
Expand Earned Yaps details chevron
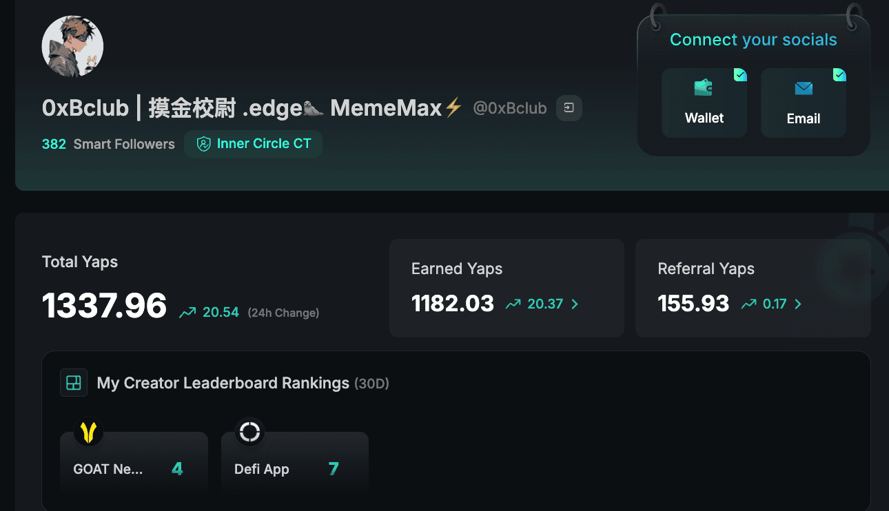coord(575,304)
